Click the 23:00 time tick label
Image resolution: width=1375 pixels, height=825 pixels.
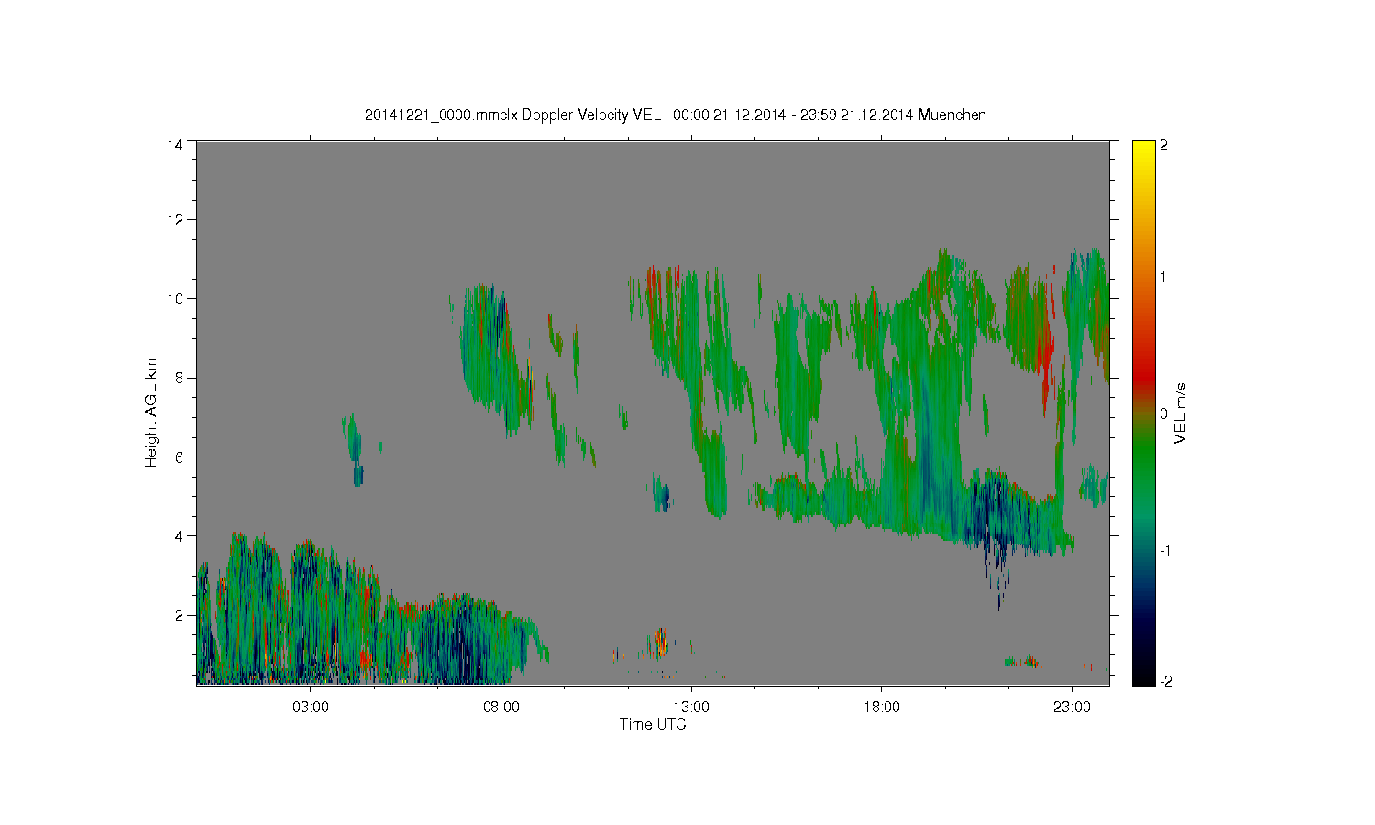coord(1072,708)
